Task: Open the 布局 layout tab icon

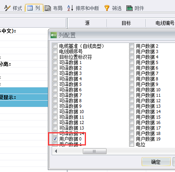Action: 48,8
